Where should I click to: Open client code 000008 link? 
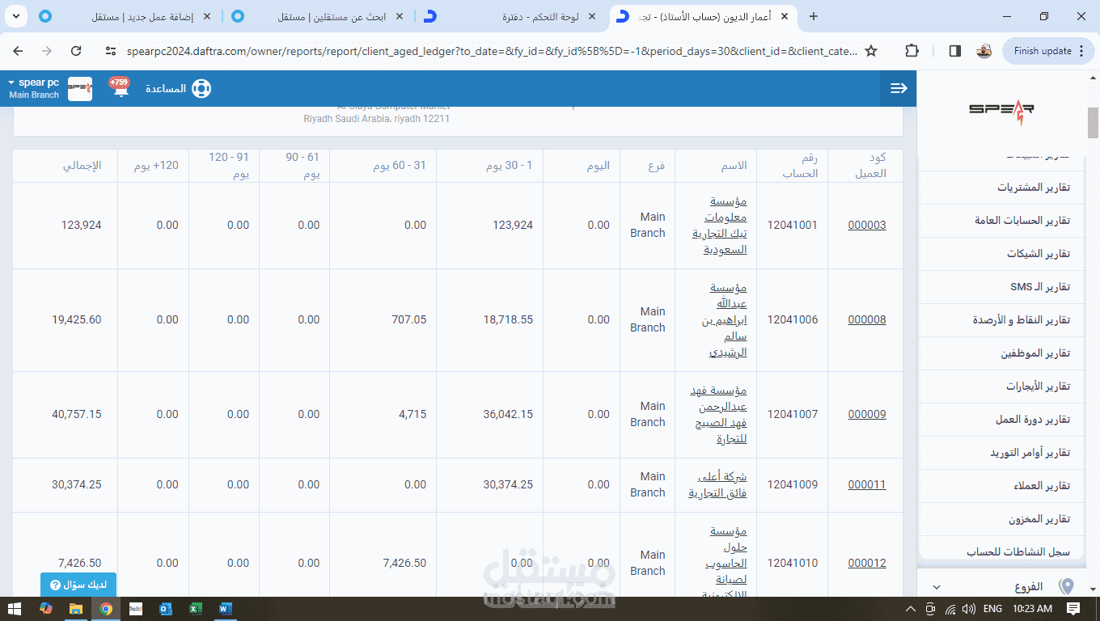867,319
